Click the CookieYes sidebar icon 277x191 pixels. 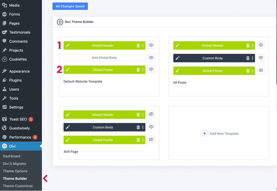point(4,59)
